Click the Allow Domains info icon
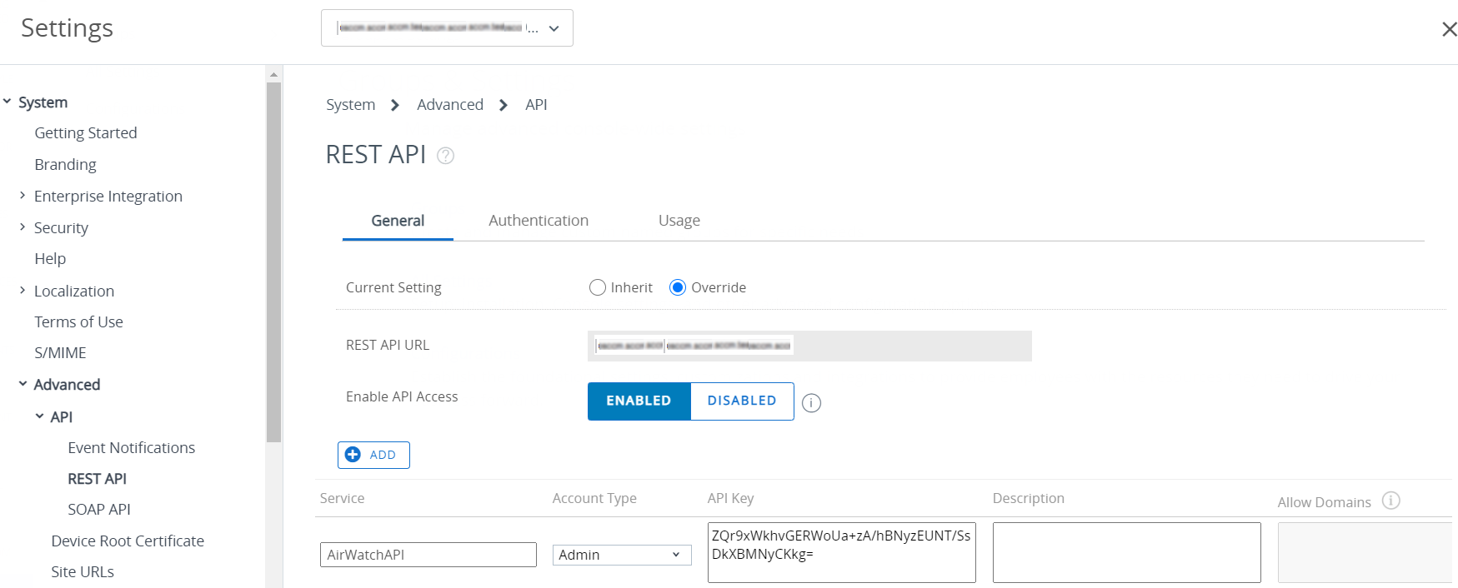1458x588 pixels. point(1390,501)
